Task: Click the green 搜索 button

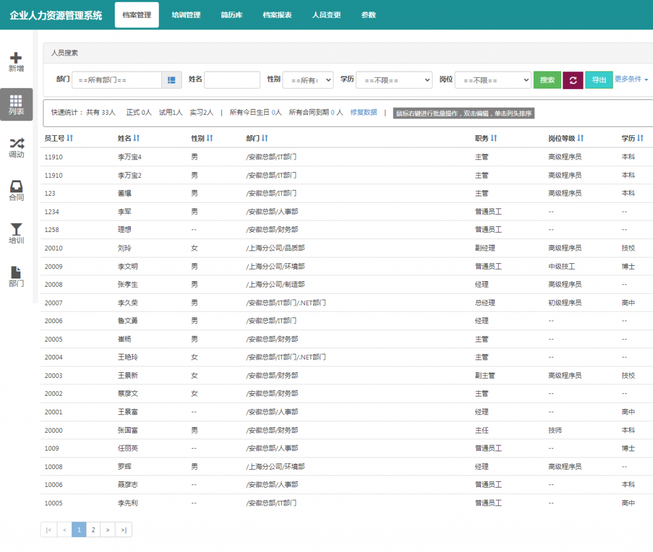Action: [547, 80]
